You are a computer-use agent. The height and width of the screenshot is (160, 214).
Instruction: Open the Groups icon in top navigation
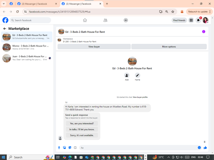tap(126, 20)
